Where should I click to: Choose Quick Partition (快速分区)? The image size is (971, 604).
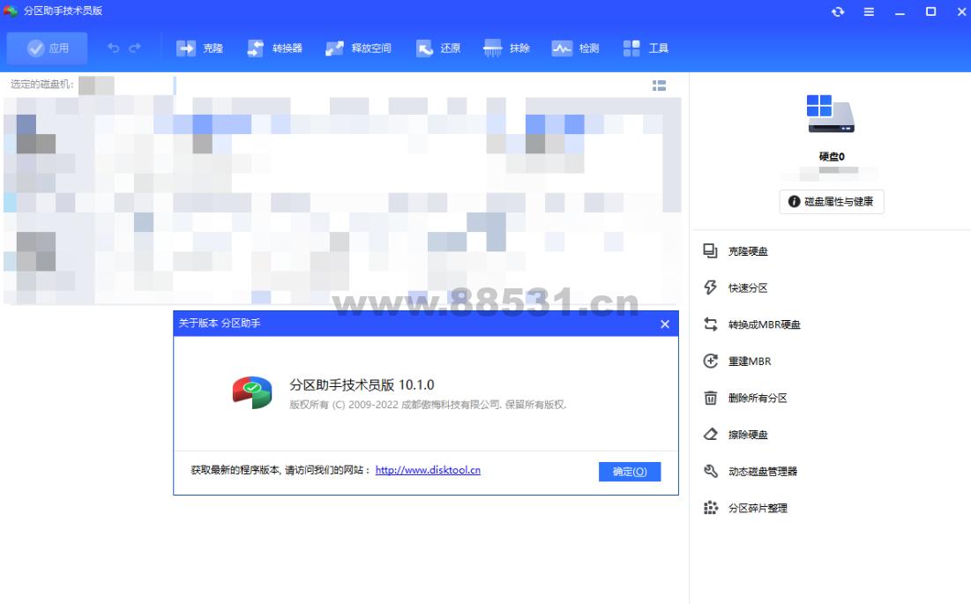click(x=736, y=287)
